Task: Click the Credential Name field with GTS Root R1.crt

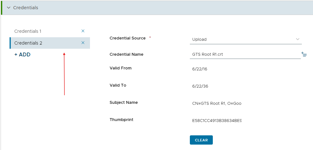Action: [244, 54]
